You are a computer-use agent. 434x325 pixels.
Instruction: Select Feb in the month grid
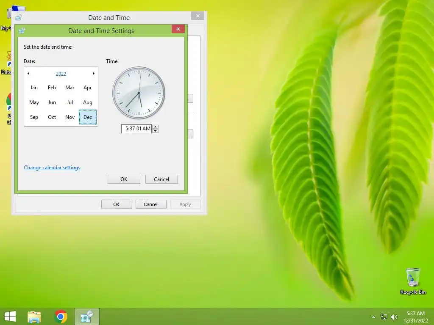click(x=52, y=88)
